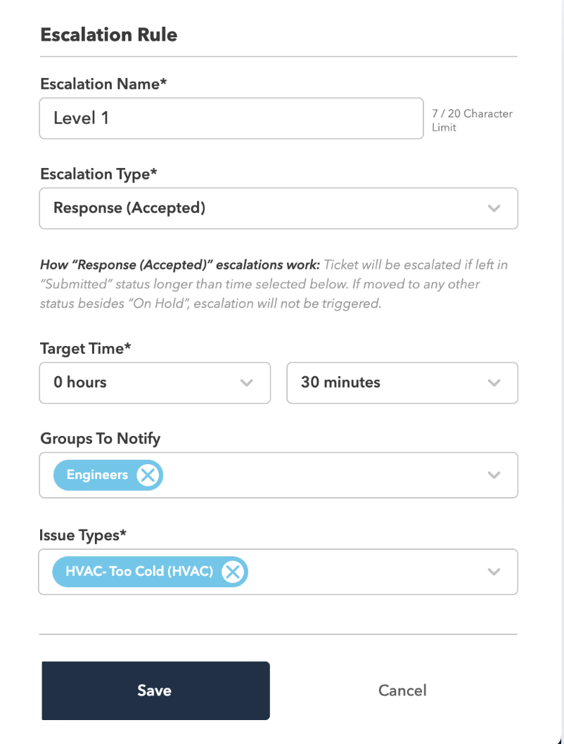Click empty area of Groups To Notify box

(323, 475)
